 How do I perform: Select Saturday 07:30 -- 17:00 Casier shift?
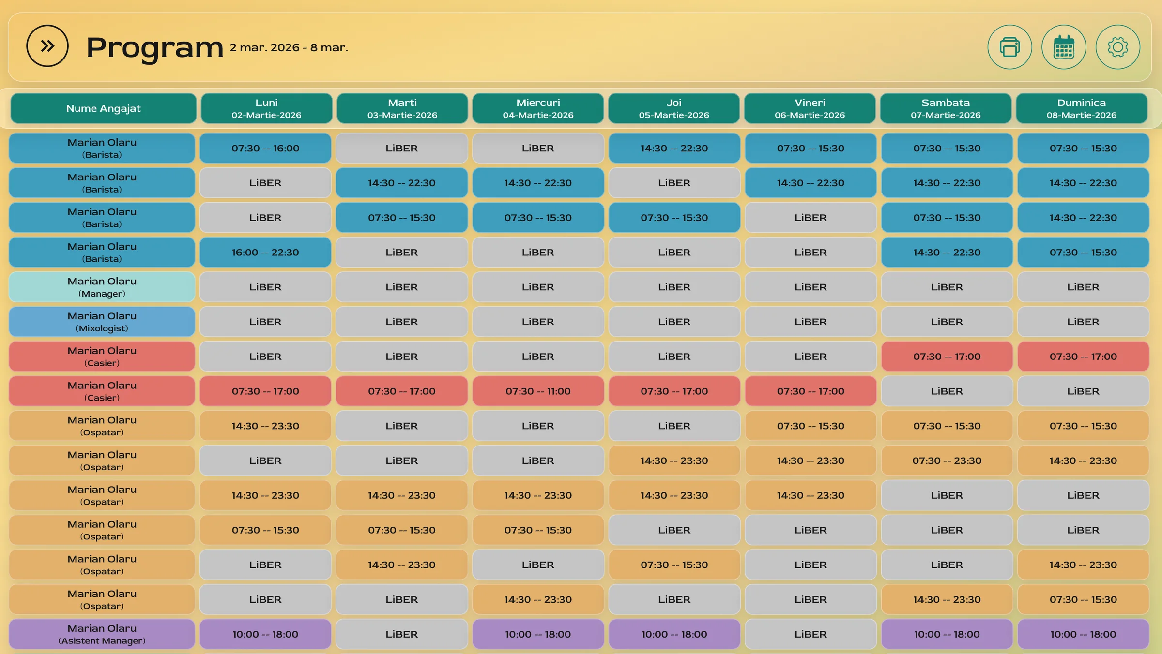947,357
